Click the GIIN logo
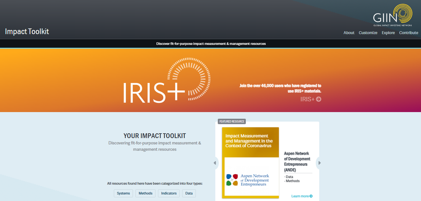 click(393, 15)
